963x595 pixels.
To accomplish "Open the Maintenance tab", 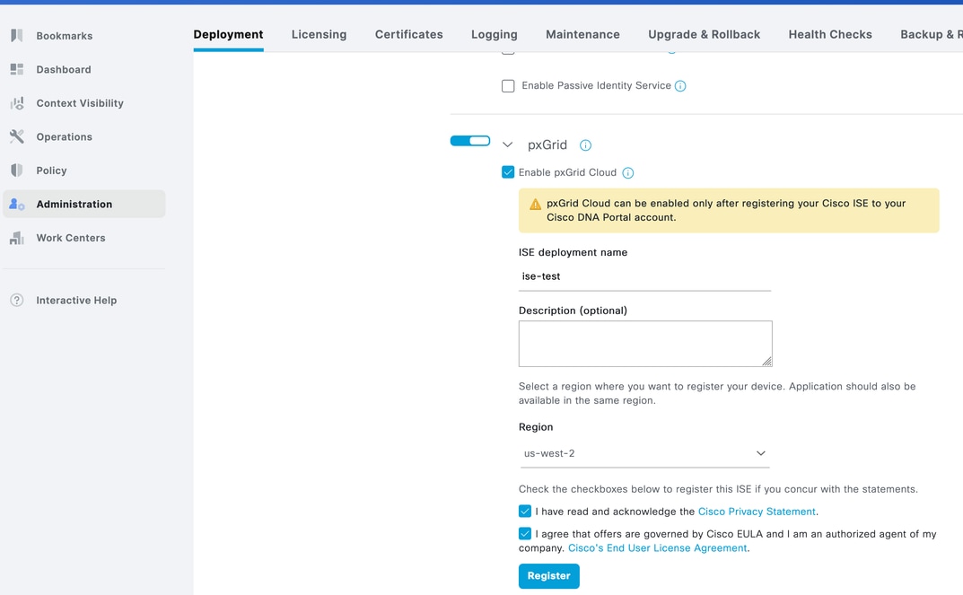I will click(582, 34).
